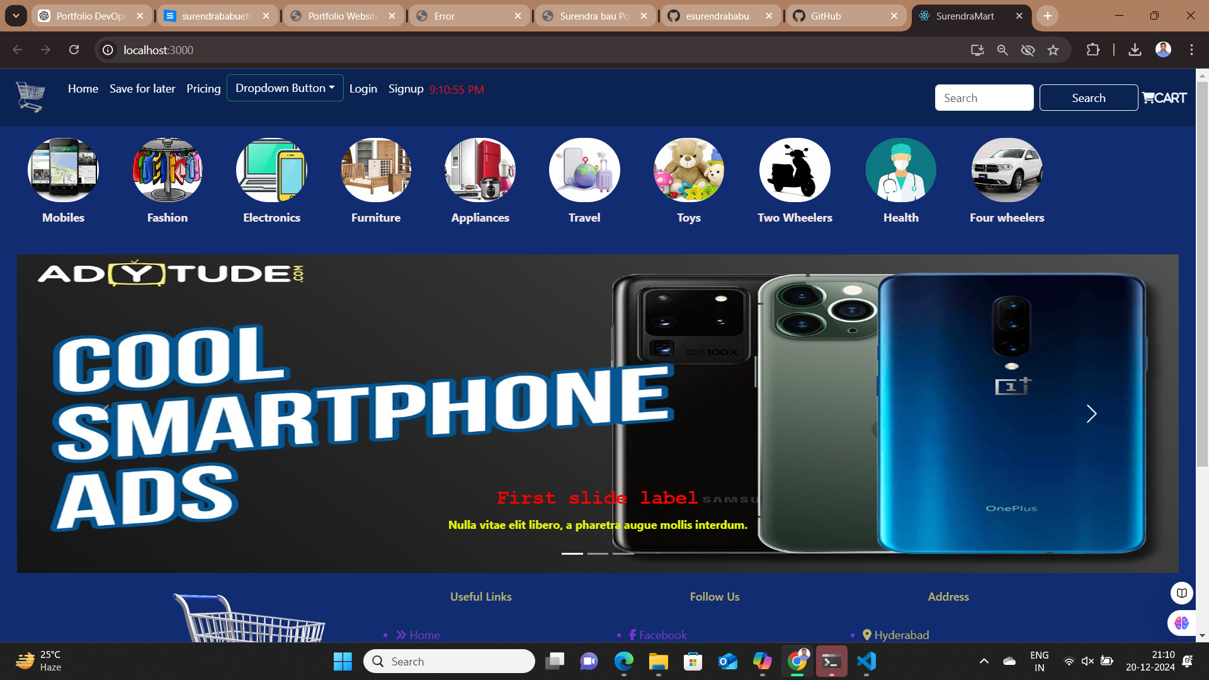Switch to Surendra bau Portfolio tab
This screenshot has height=680, width=1209.
(x=594, y=16)
